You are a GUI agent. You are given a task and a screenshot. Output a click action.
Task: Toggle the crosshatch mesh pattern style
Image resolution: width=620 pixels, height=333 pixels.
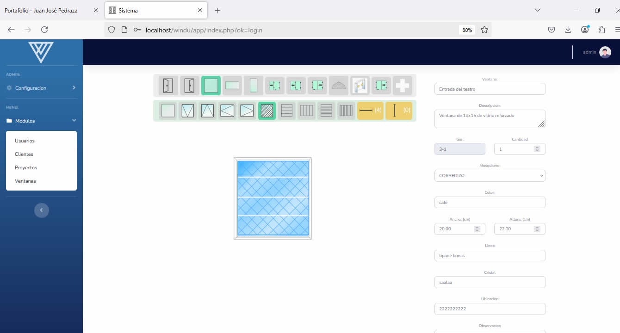tap(267, 111)
